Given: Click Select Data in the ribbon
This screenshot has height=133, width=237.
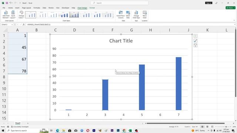Looking at the screenshot, I should (128, 15).
